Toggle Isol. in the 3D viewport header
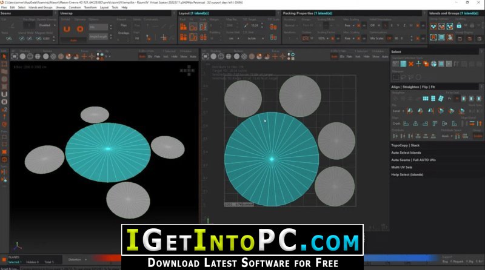Screen dimensions: 485x270 pyautogui.click(x=166, y=56)
